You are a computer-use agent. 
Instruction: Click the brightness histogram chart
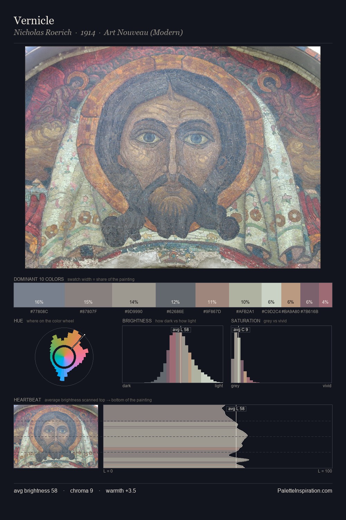(x=173, y=354)
